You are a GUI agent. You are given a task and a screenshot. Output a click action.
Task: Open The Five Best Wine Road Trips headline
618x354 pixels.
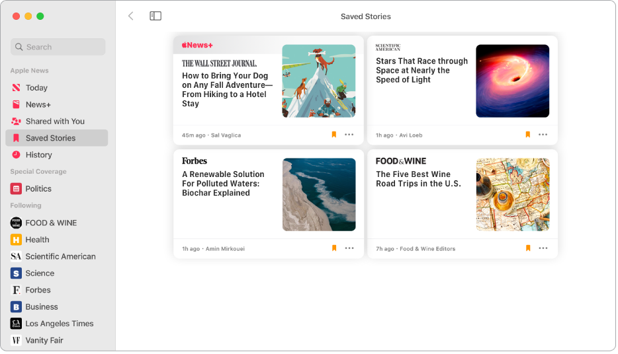pyautogui.click(x=418, y=179)
